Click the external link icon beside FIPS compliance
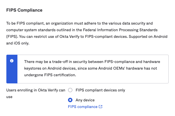 (101, 107)
